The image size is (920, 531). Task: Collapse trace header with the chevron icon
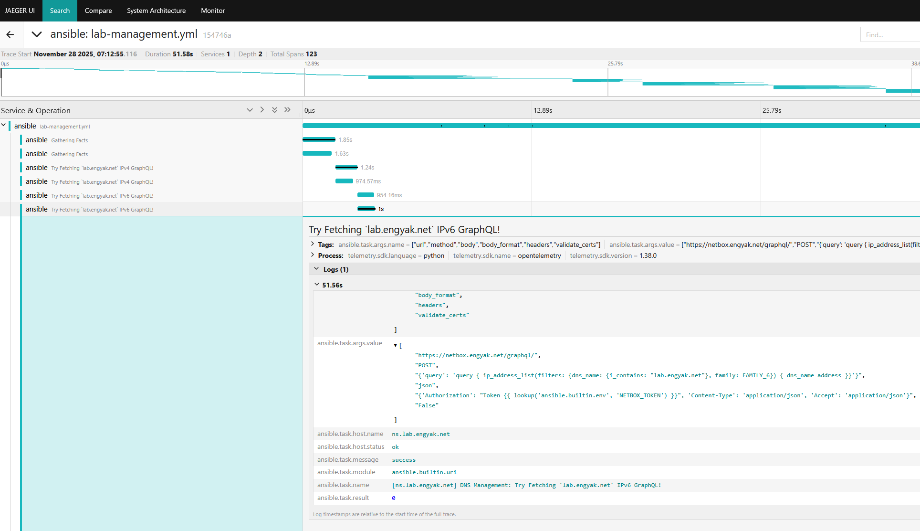pos(36,34)
